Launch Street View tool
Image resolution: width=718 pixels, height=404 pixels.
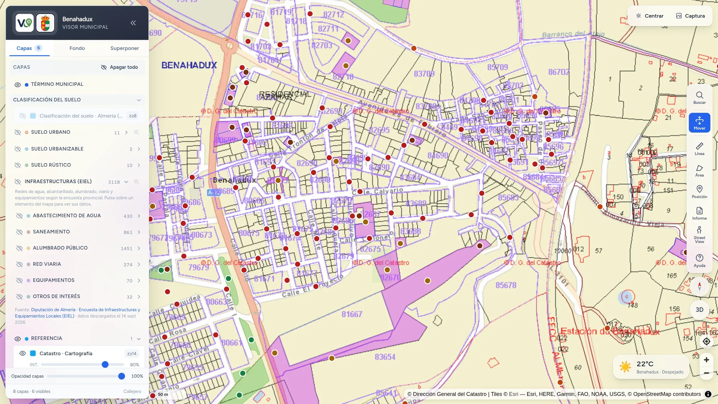click(x=699, y=235)
